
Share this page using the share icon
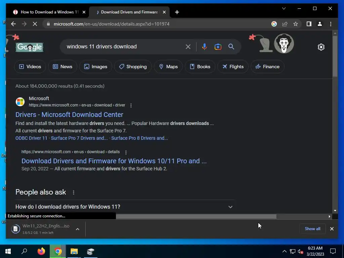(x=285, y=24)
